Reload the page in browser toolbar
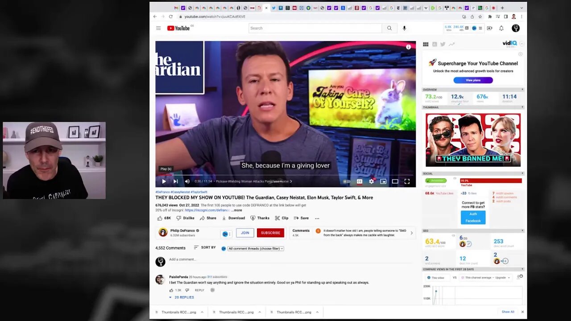The image size is (571, 321). (170, 16)
